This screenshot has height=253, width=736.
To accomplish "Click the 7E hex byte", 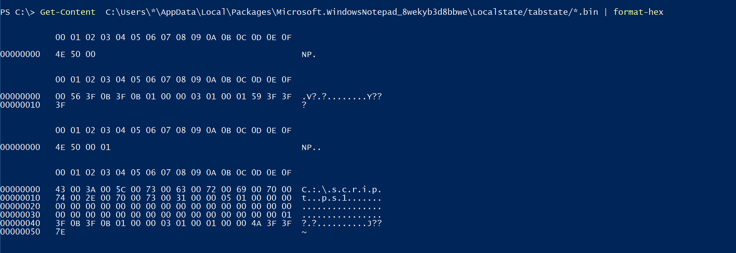I will [60, 232].
